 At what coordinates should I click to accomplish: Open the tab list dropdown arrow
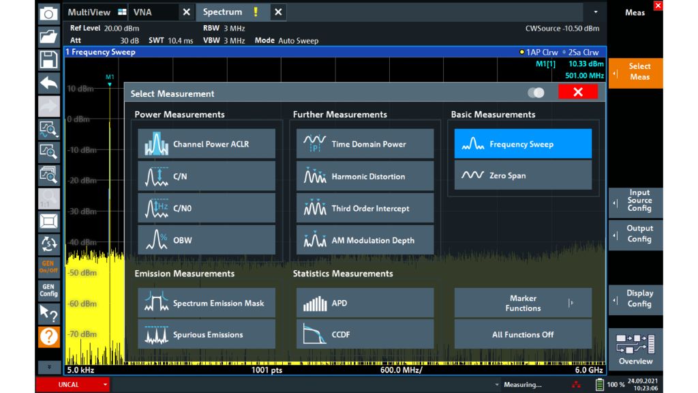click(x=596, y=12)
